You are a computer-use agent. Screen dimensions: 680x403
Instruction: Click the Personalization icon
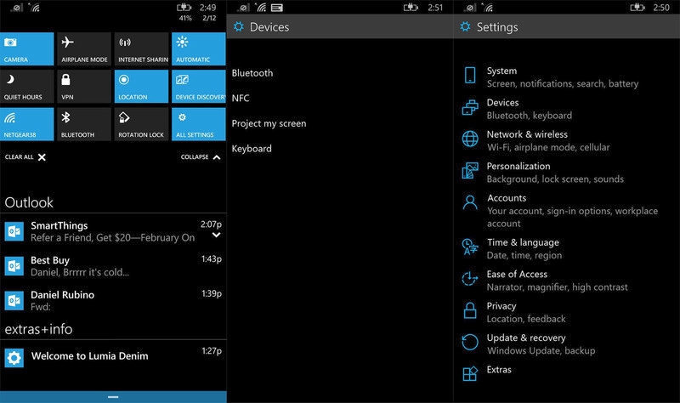point(470,171)
